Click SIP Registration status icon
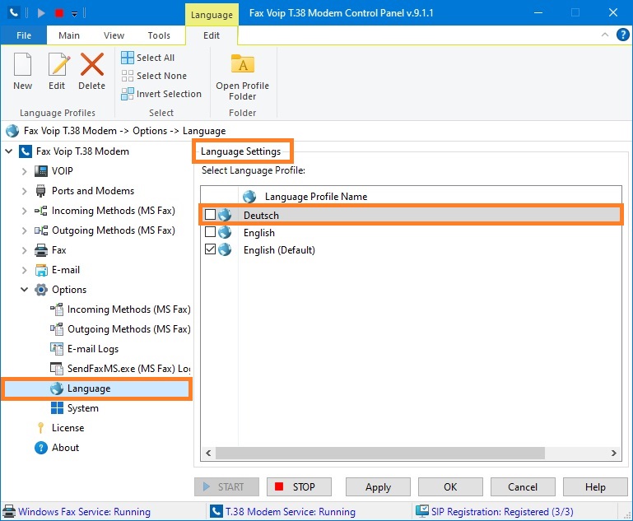The image size is (633, 521). pyautogui.click(x=422, y=511)
